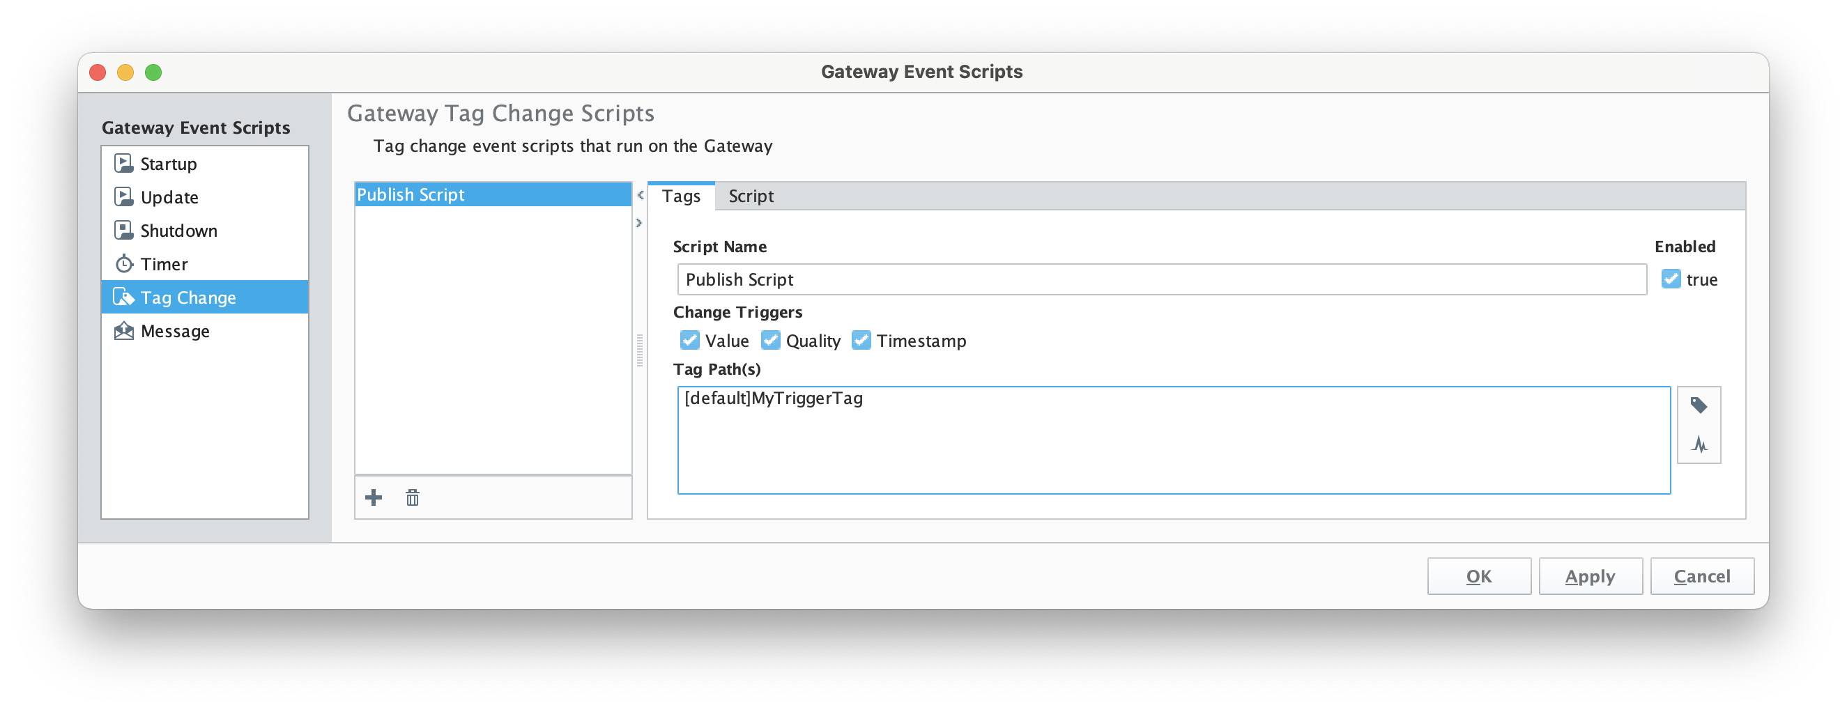
Task: Maximize the window with green button
Action: 153,72
